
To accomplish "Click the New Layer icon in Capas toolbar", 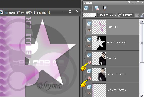I will click(86, 8).
